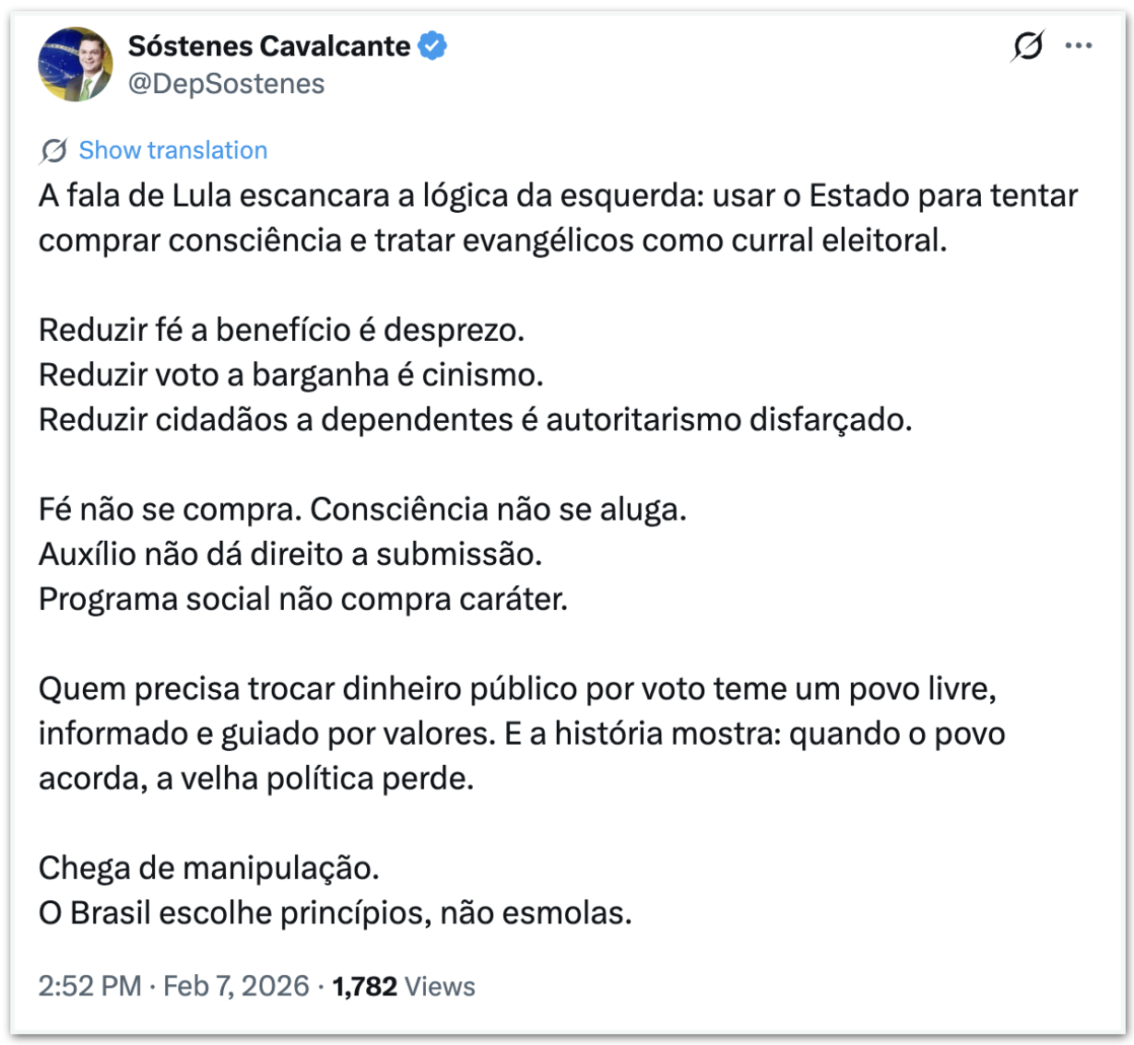Open the three-dot more options menu
1134x1045 pixels.
1078,45
